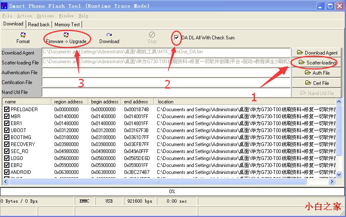The height and width of the screenshot is (217, 346).
Task: Uncheck the MBR partition
Action: click(x=7, y=116)
